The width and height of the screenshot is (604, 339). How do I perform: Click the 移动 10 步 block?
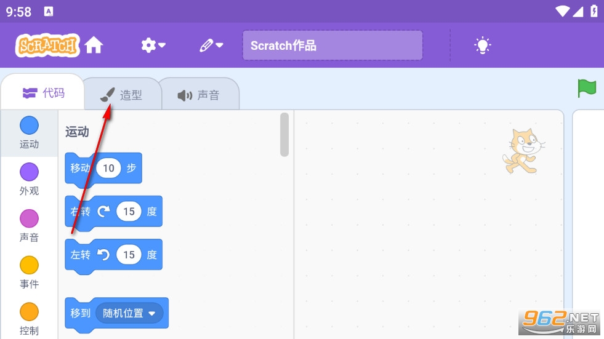79,169
